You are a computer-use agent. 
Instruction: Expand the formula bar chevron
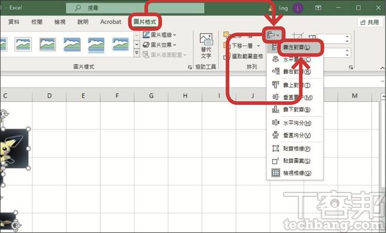pyautogui.click(x=383, y=81)
